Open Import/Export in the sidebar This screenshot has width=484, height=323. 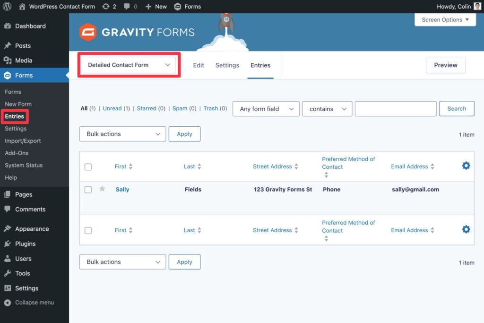[x=23, y=141]
